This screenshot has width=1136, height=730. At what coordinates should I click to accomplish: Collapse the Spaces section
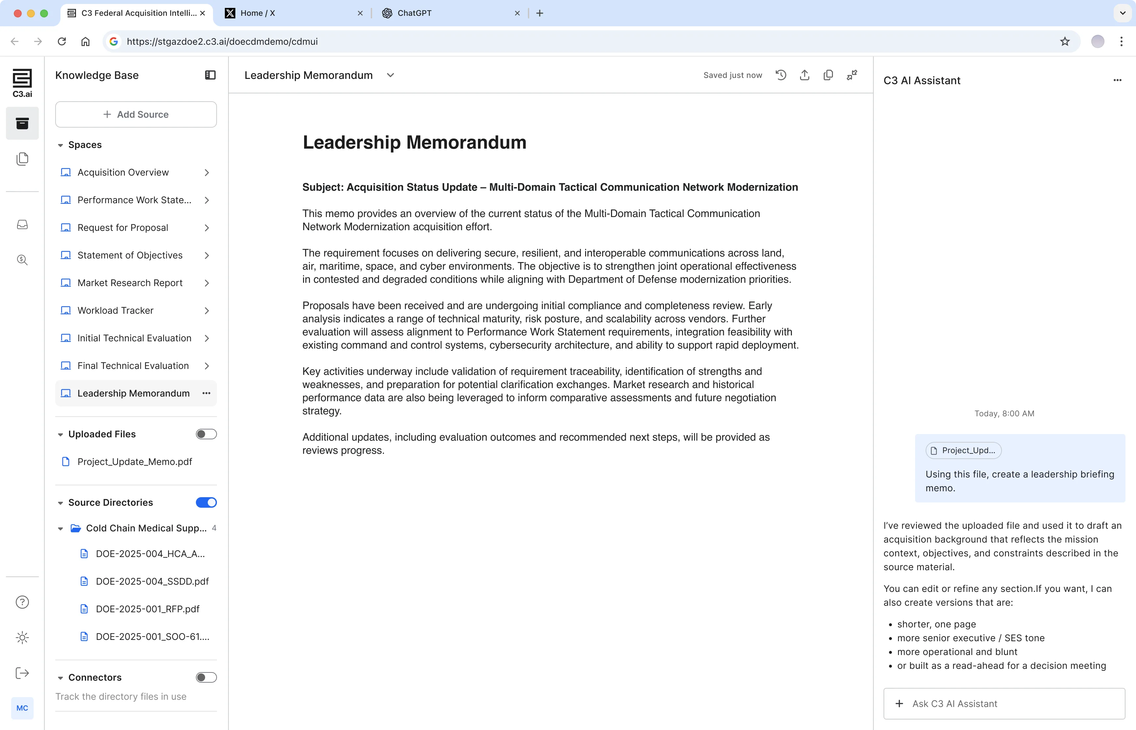[x=60, y=145]
